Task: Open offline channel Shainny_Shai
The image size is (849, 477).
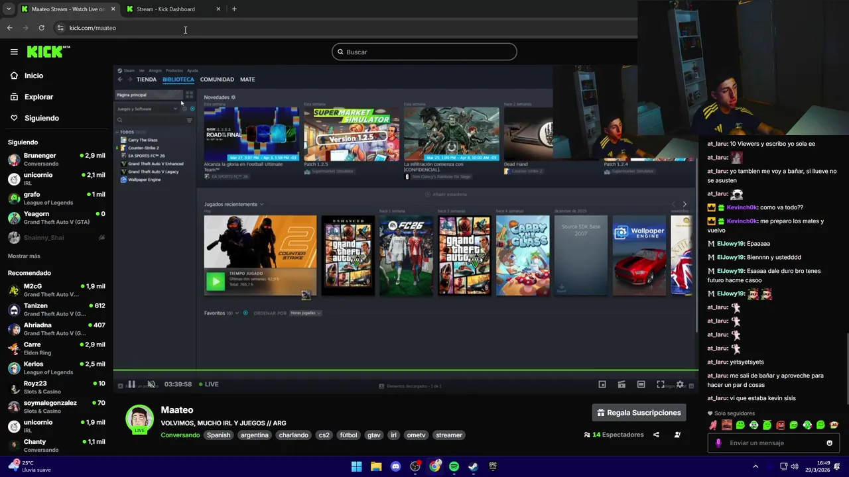Action: (x=56, y=237)
